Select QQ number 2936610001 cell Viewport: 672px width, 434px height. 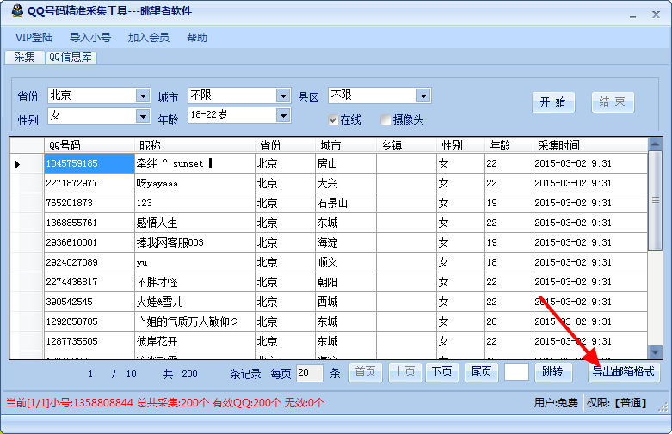pos(89,242)
